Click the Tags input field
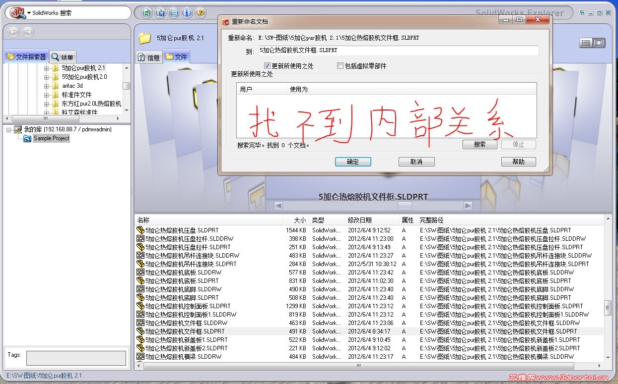618x384 pixels. [x=76, y=358]
